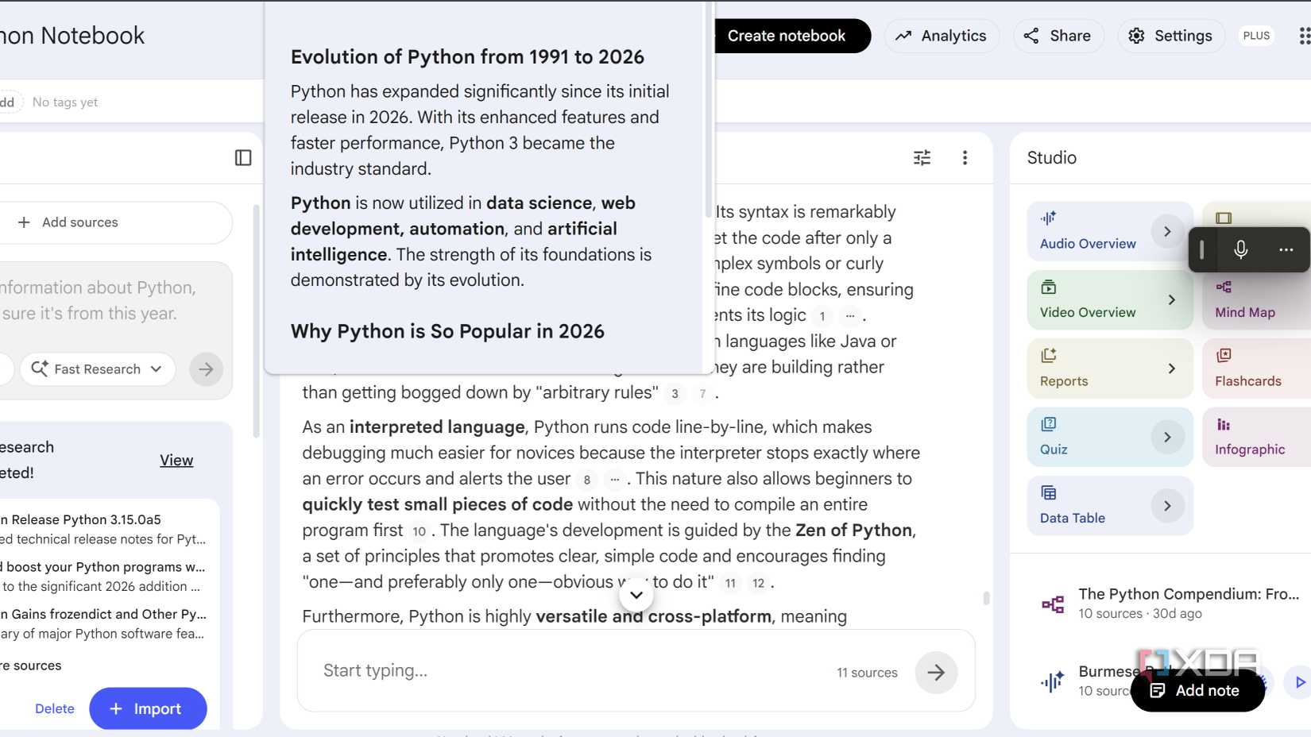The image size is (1311, 737).
Task: Generate an Audio Overview from the Studio
Action: click(1089, 231)
